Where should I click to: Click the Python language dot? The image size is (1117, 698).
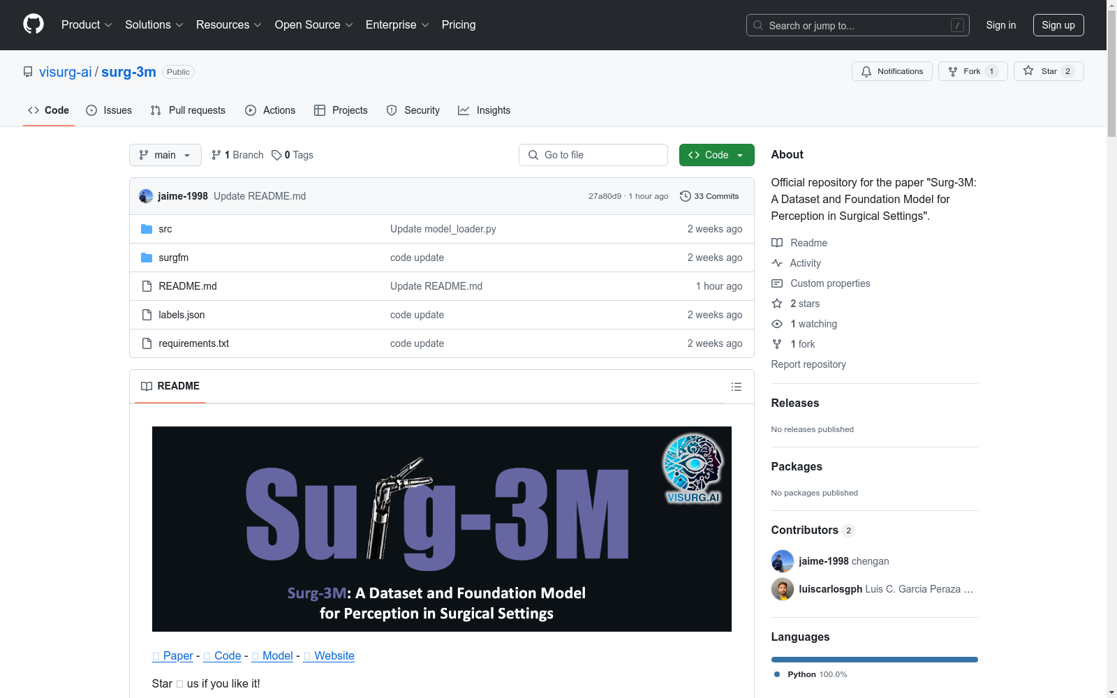tap(777, 674)
